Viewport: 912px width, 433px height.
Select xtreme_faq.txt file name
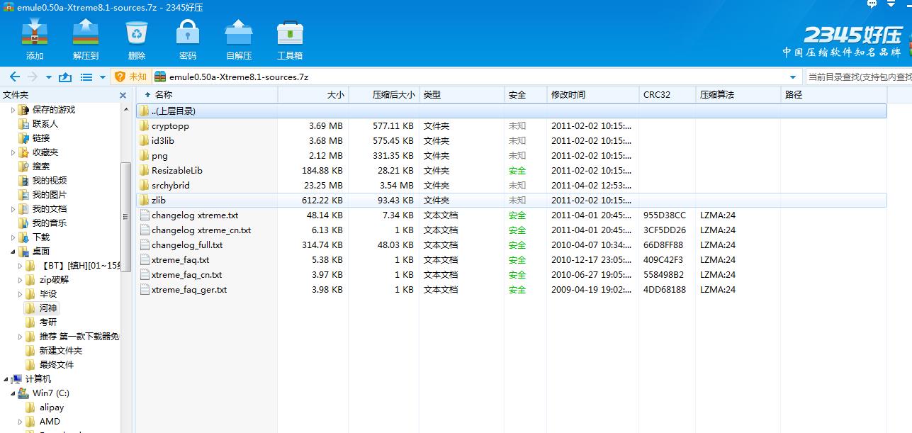click(x=180, y=260)
